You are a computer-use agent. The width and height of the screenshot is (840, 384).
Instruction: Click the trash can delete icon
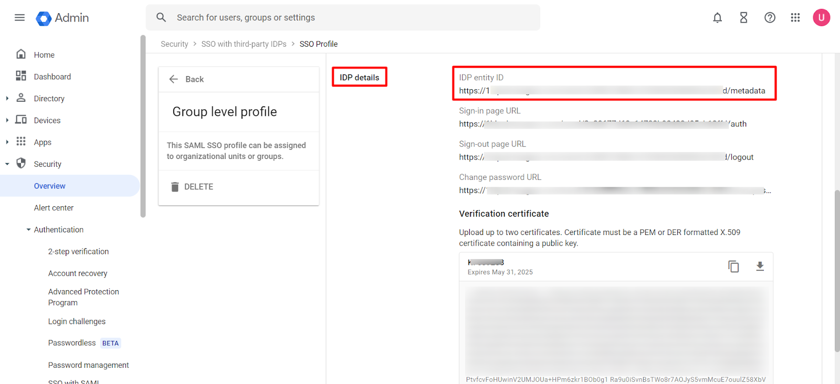pyautogui.click(x=175, y=187)
